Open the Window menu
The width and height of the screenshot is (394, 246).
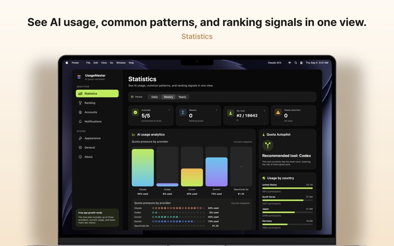coord(121,63)
